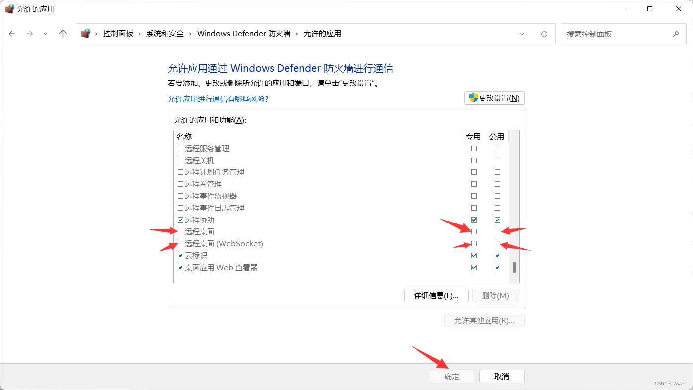
Task: Click the apps list scrollbar thumb
Action: click(514, 267)
